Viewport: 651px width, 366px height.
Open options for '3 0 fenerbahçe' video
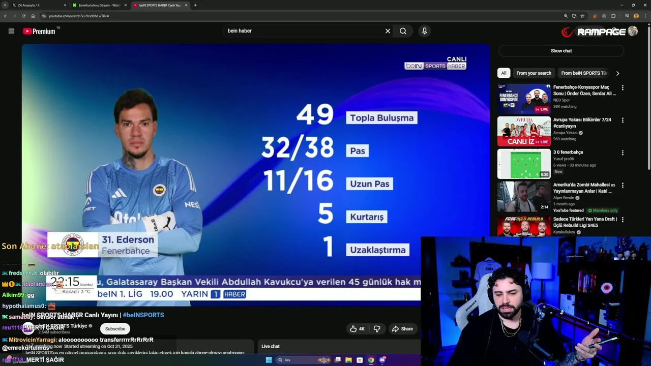coord(623,153)
